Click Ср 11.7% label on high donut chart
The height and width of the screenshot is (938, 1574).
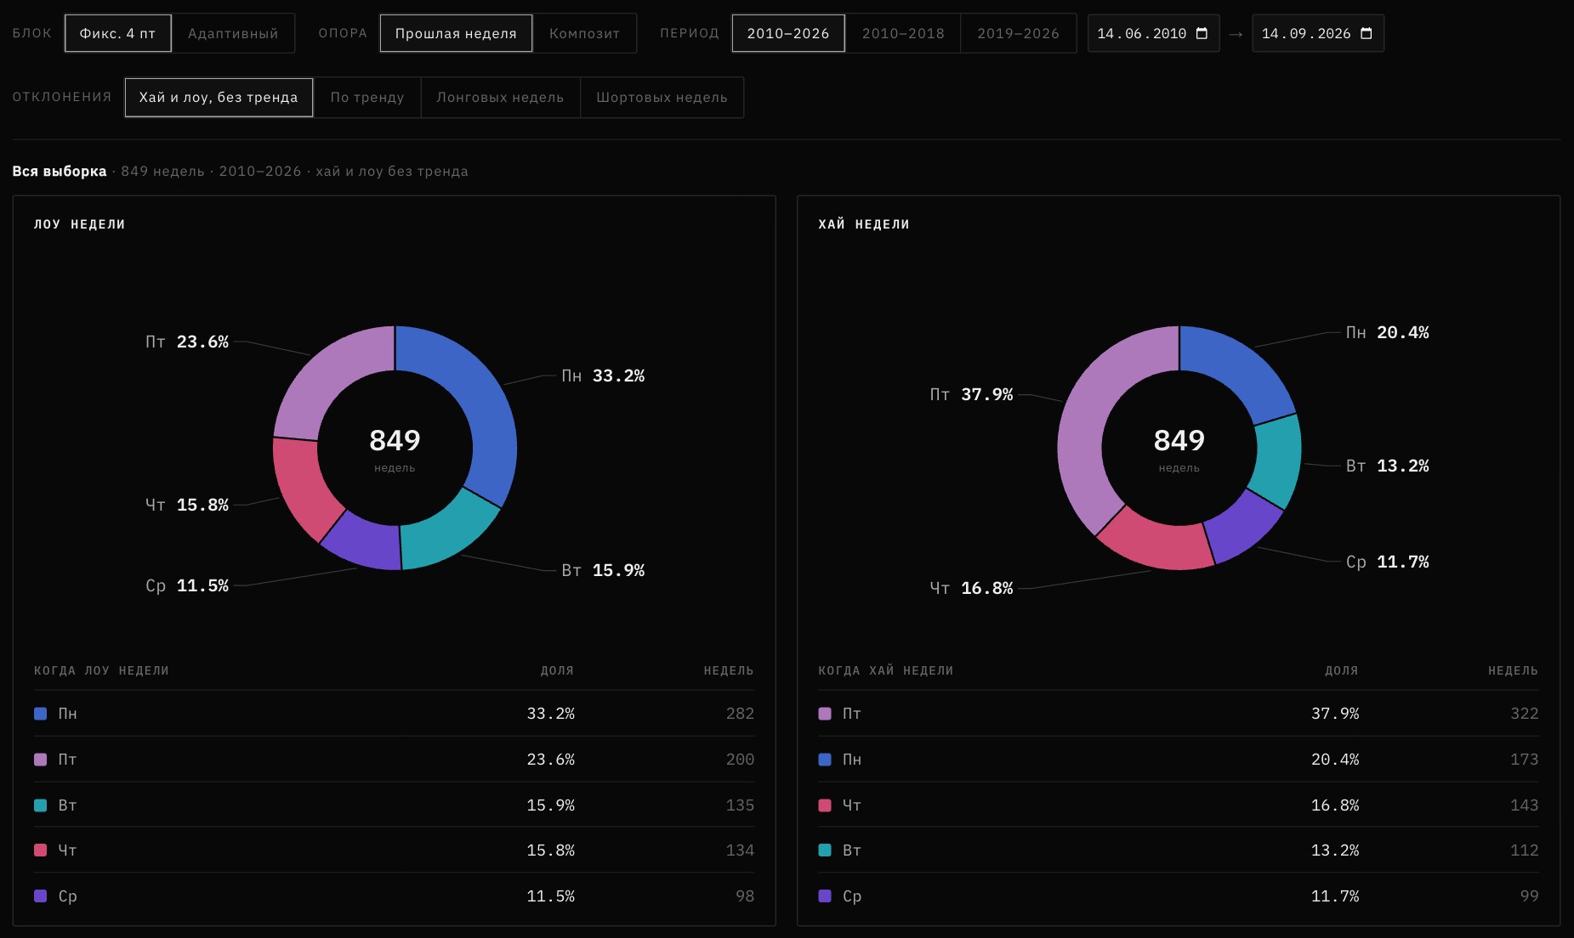(x=1387, y=562)
